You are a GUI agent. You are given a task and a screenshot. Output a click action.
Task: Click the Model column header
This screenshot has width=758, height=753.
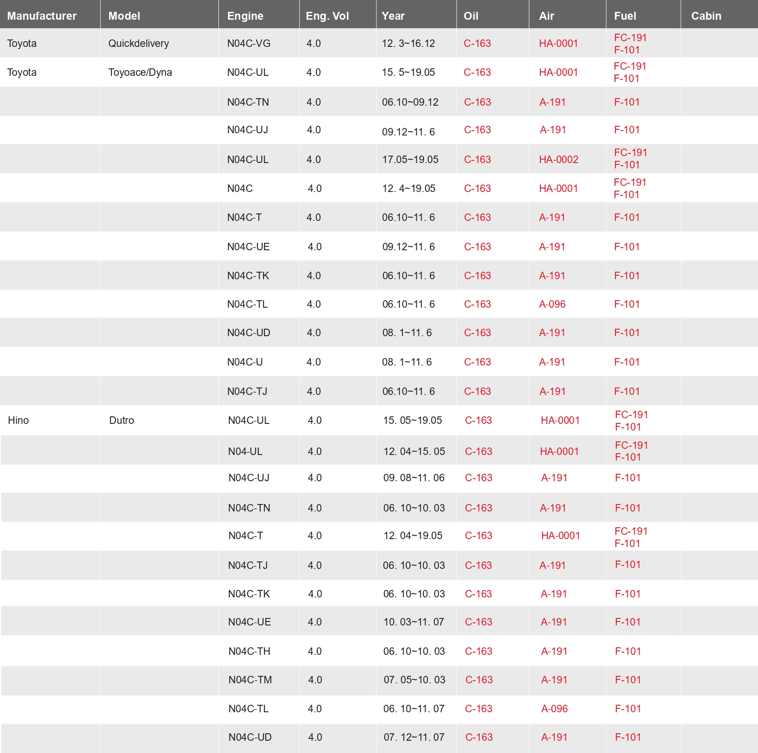tap(124, 16)
